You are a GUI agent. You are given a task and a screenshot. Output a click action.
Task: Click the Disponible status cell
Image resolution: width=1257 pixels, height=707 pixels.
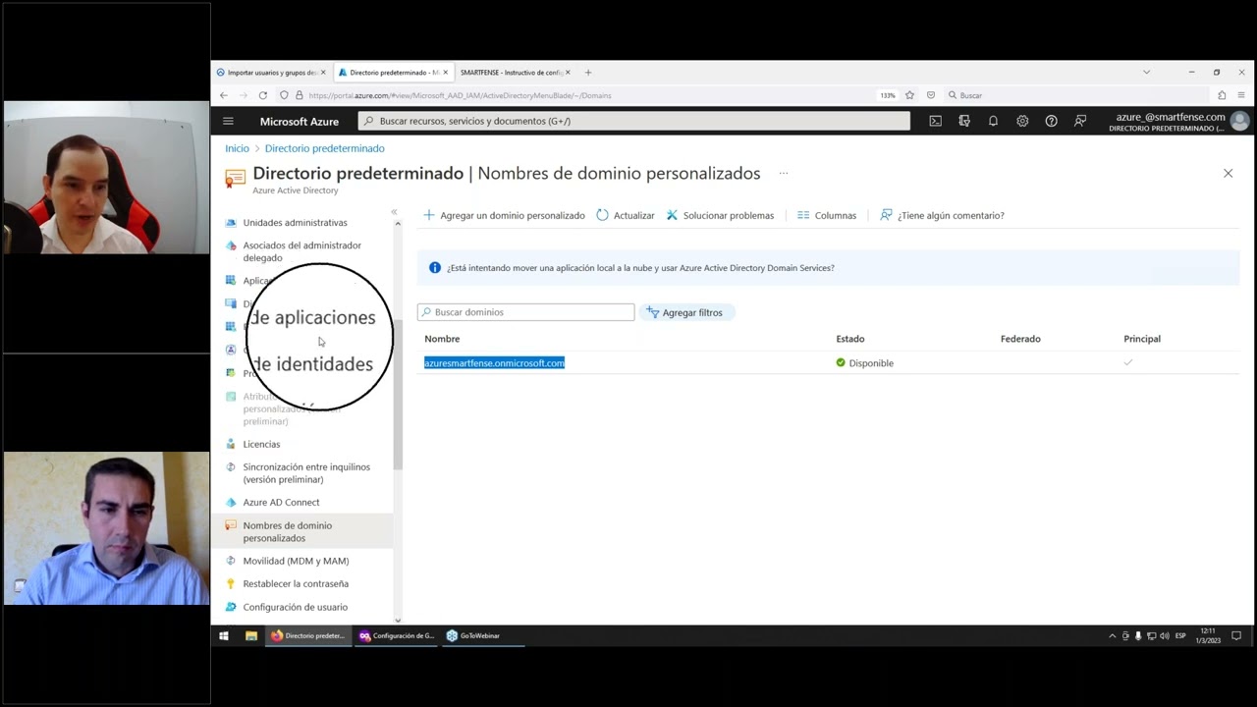click(864, 363)
